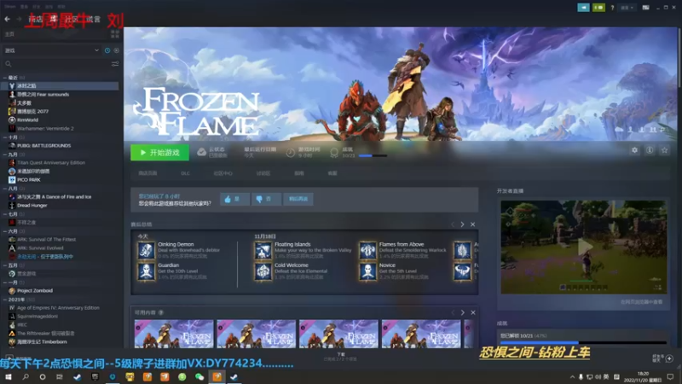Collapse the 九月 group
682x384 pixels.
[5, 154]
